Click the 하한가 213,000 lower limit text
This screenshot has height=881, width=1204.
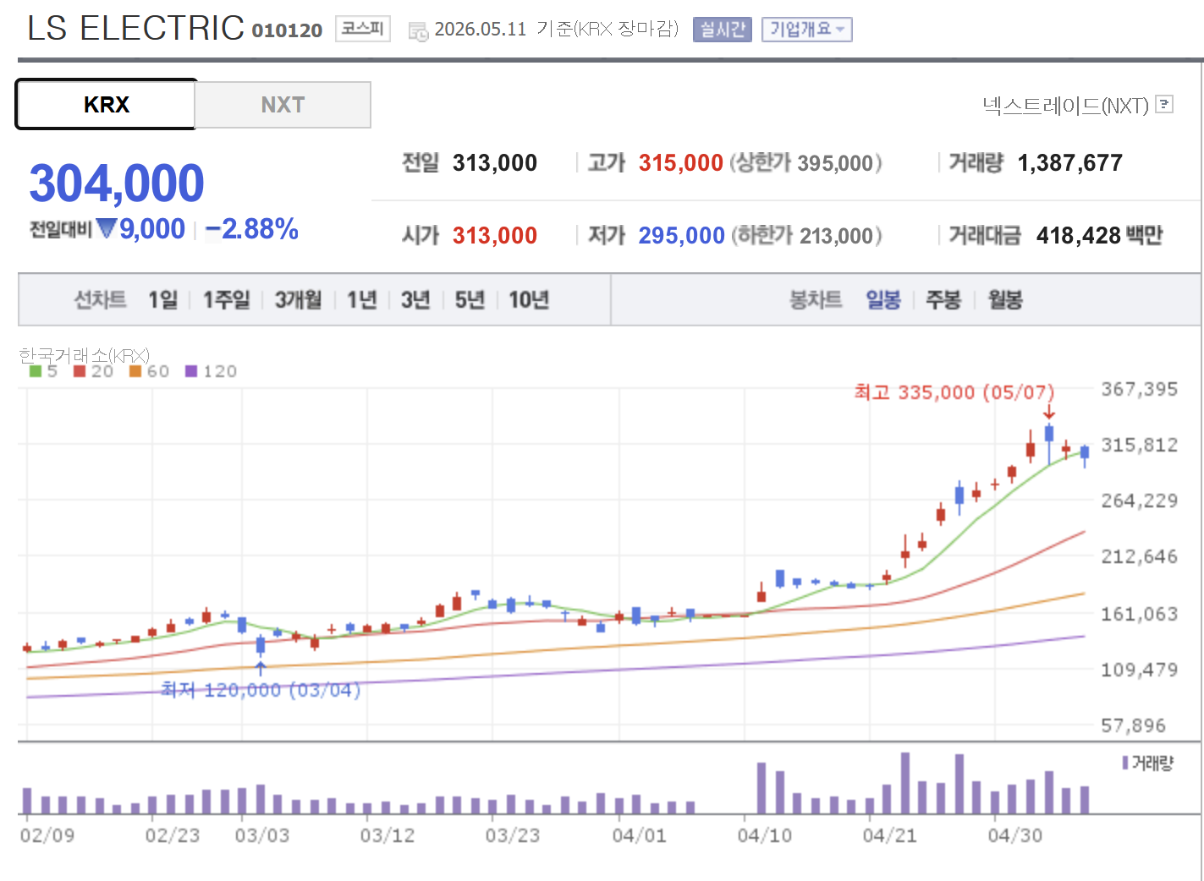[806, 235]
